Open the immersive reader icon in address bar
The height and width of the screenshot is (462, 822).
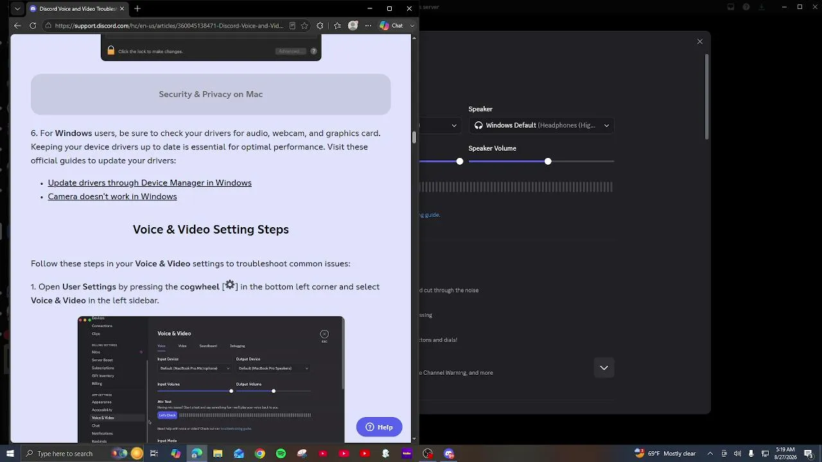pyautogui.click(x=292, y=26)
